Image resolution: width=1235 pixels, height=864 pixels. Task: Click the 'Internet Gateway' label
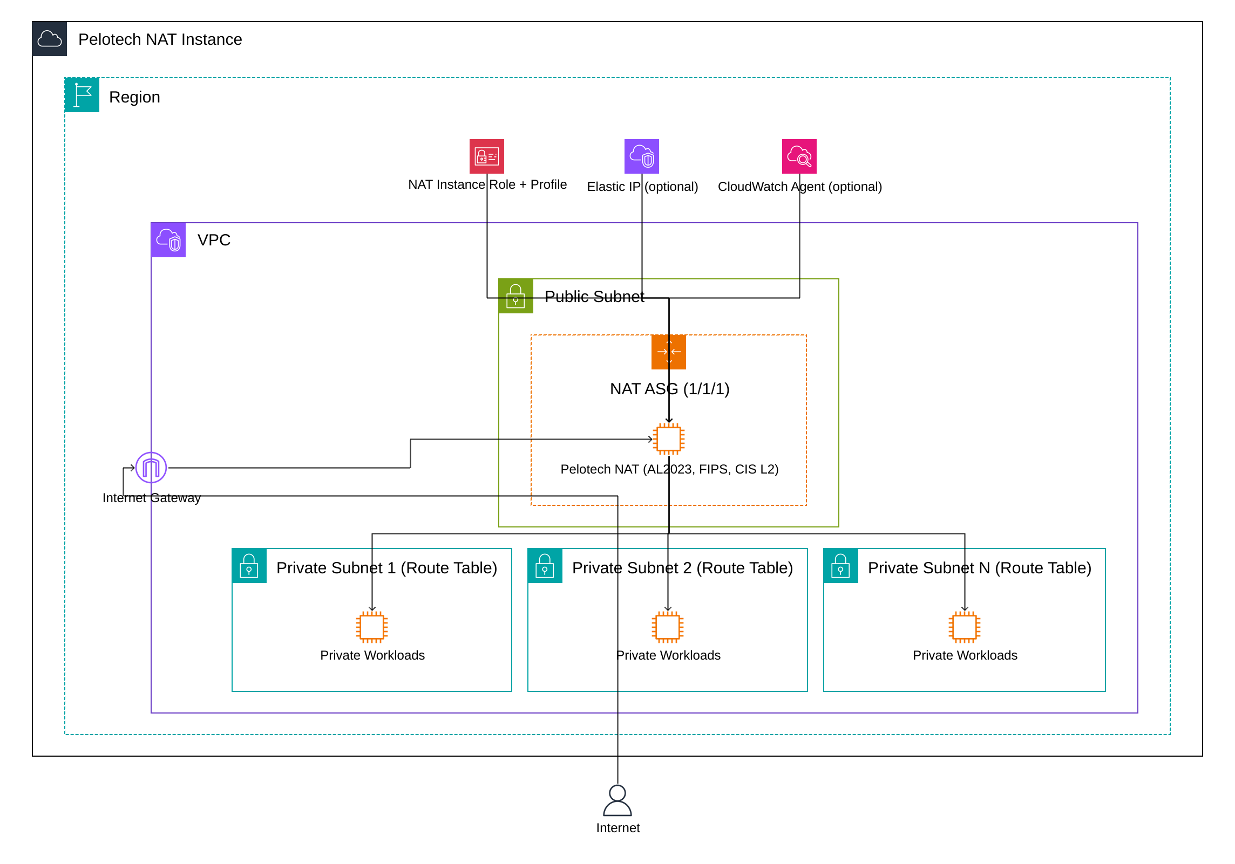152,498
